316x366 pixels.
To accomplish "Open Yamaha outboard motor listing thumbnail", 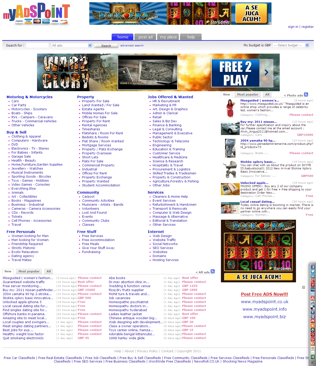I will click(x=230, y=148).
